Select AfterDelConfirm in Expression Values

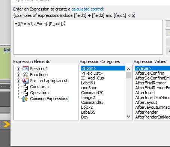[152, 73]
